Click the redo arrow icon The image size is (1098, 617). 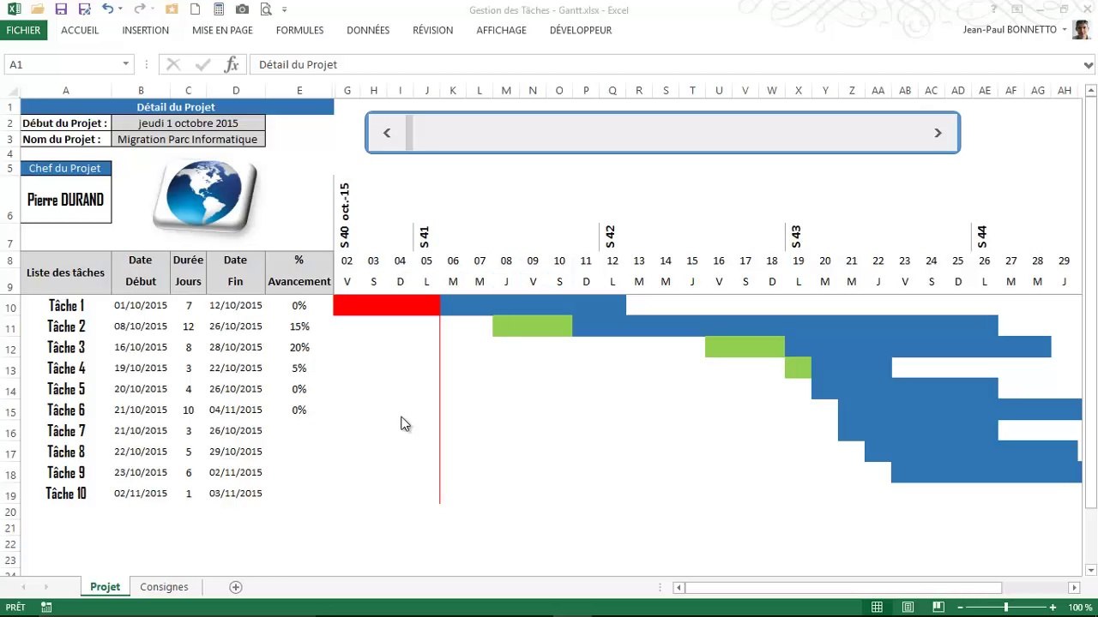tap(139, 9)
